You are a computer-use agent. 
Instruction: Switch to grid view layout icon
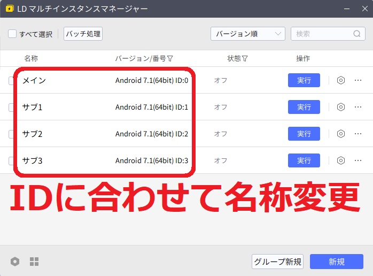click(x=34, y=262)
